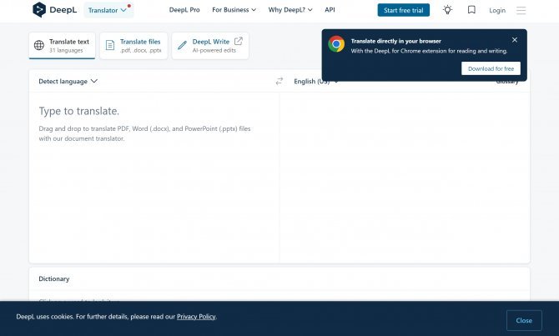Switch to Translate files tab

coord(133,46)
